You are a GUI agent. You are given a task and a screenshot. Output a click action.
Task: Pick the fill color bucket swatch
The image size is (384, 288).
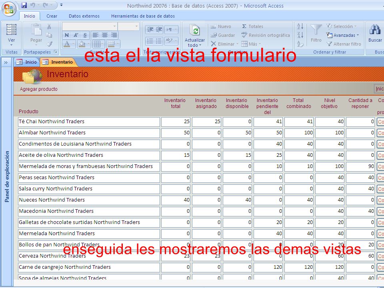click(82, 44)
